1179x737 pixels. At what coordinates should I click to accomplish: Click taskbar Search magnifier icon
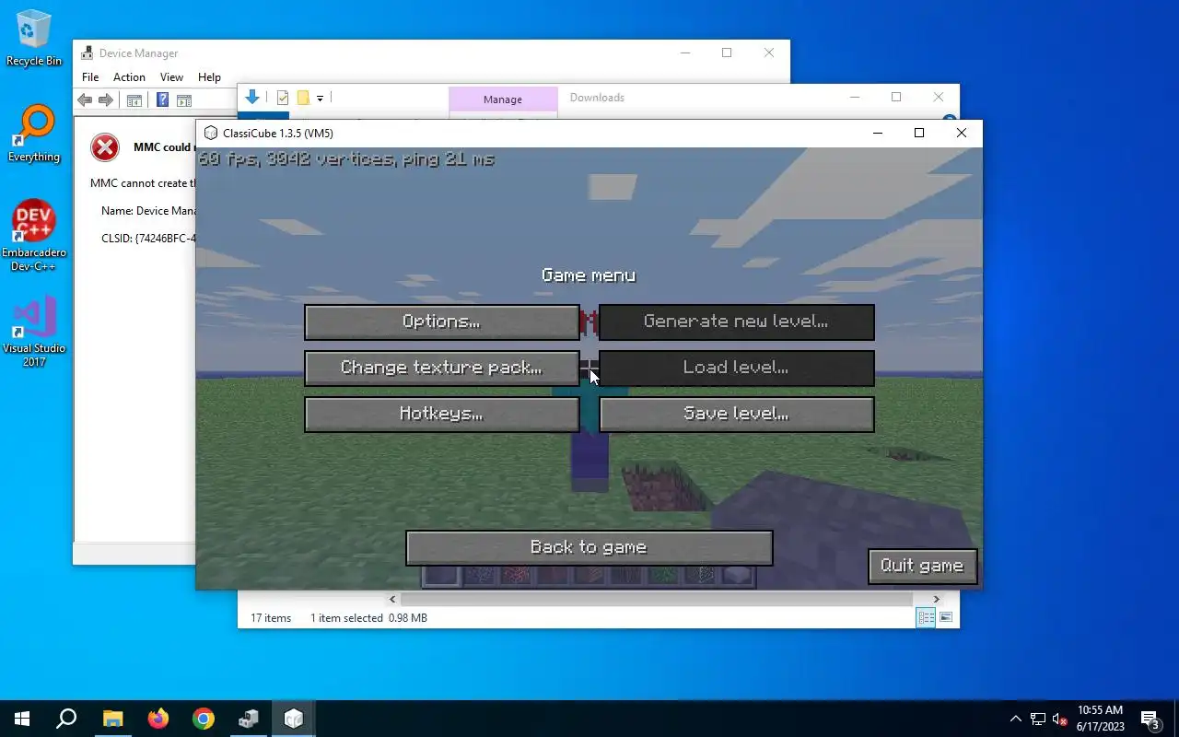(66, 719)
